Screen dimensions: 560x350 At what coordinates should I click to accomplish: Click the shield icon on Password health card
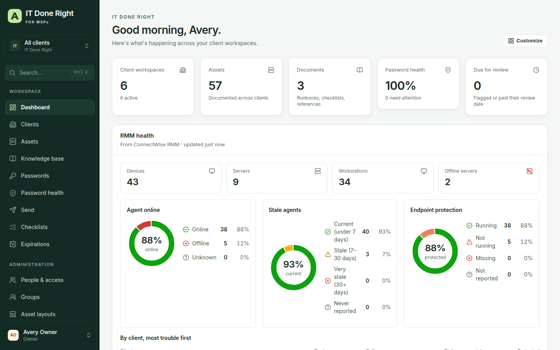tap(448, 70)
